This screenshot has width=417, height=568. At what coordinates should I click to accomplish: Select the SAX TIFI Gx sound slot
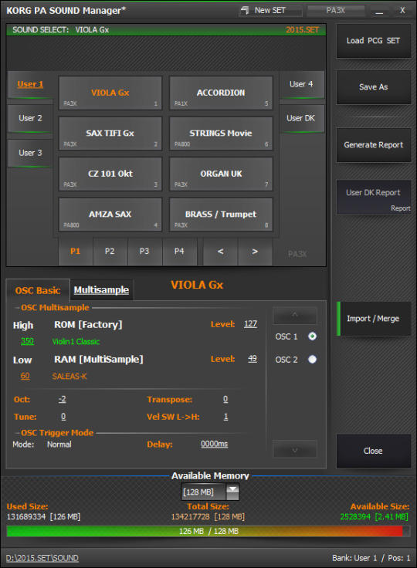[x=110, y=134]
